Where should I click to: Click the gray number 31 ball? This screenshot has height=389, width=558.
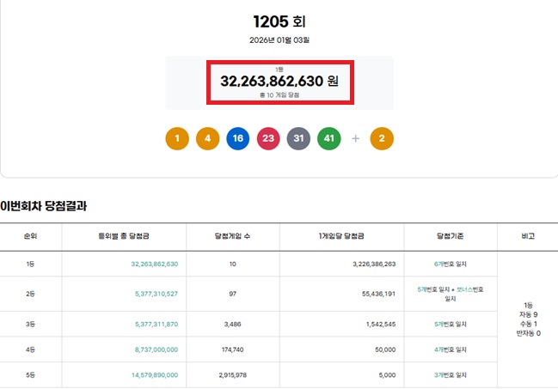click(x=298, y=137)
